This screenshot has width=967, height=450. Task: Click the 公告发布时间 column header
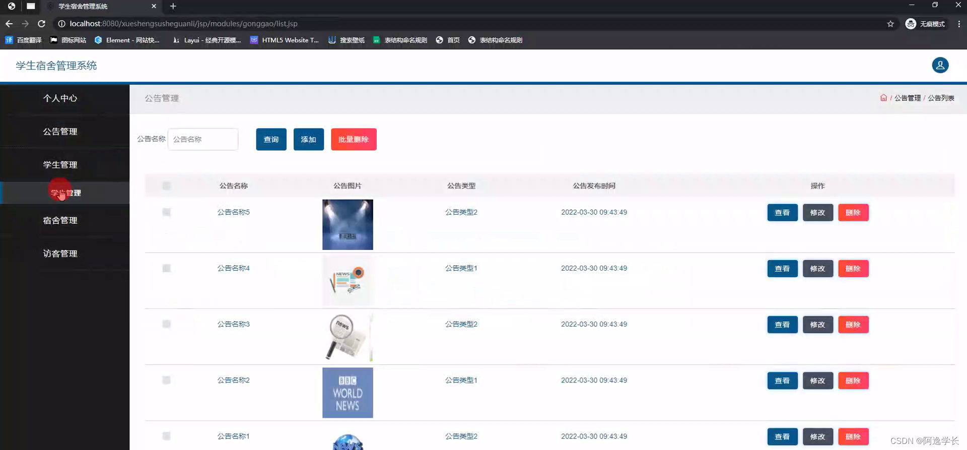click(594, 186)
